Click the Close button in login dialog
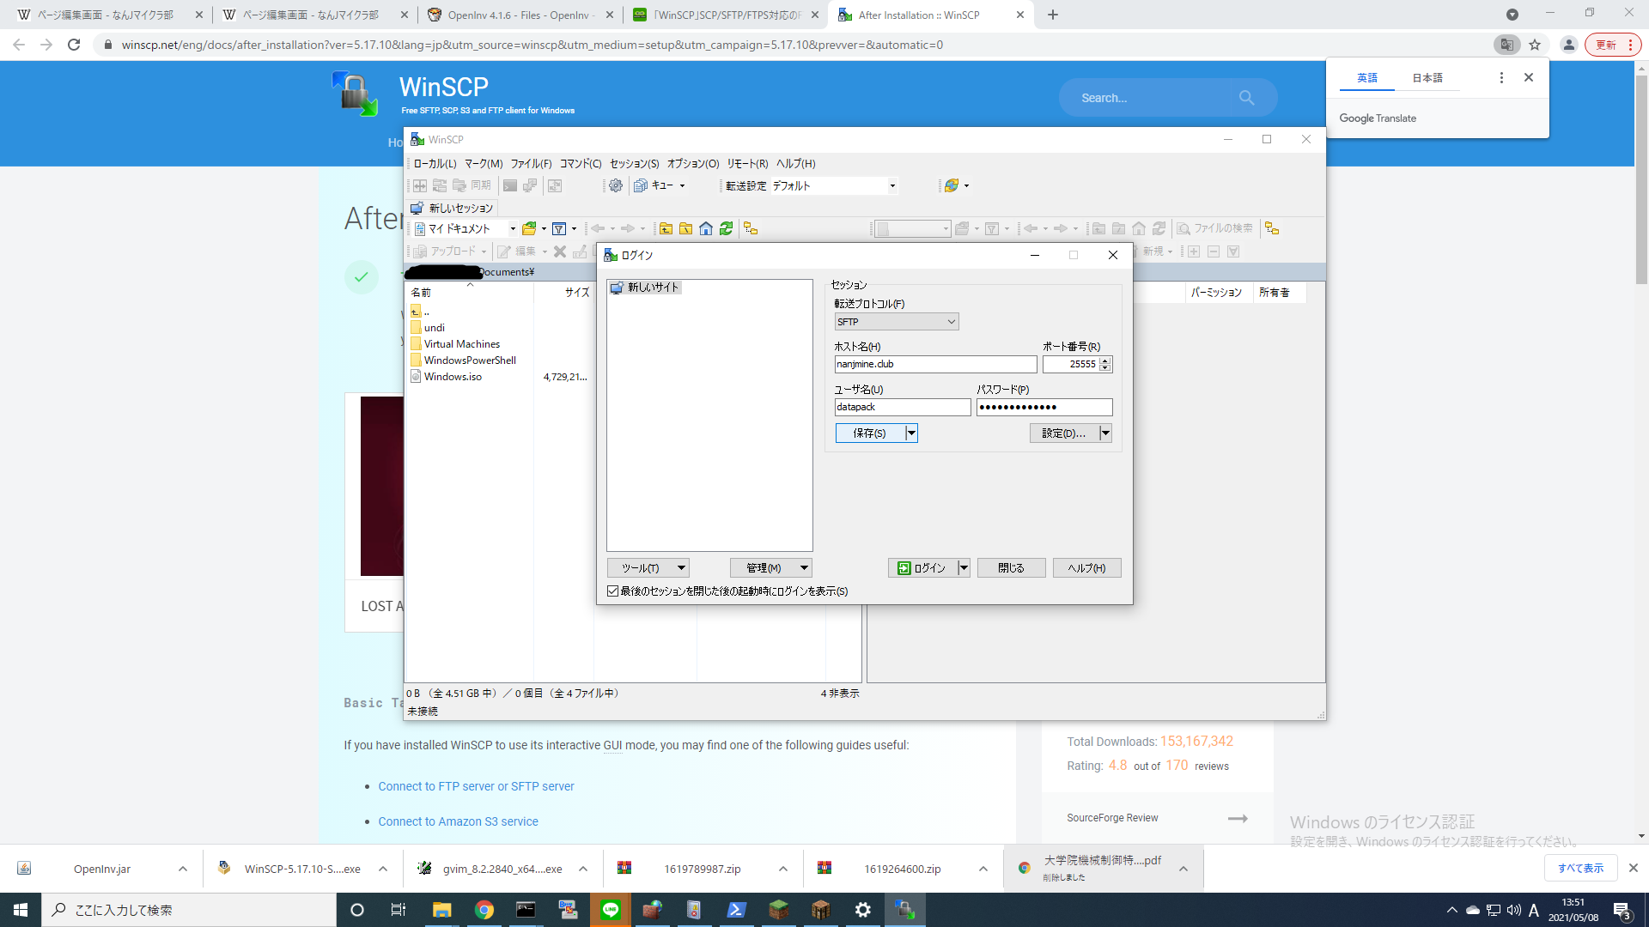The width and height of the screenshot is (1649, 927). pos(1011,568)
